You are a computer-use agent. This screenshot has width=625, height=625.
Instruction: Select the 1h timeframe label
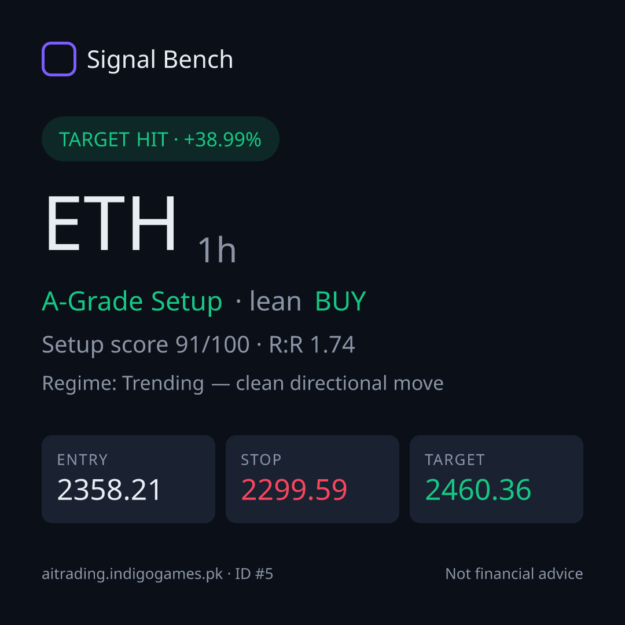pyautogui.click(x=217, y=249)
